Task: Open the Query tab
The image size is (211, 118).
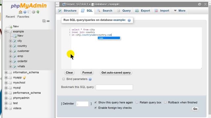Action: tap(124, 11)
